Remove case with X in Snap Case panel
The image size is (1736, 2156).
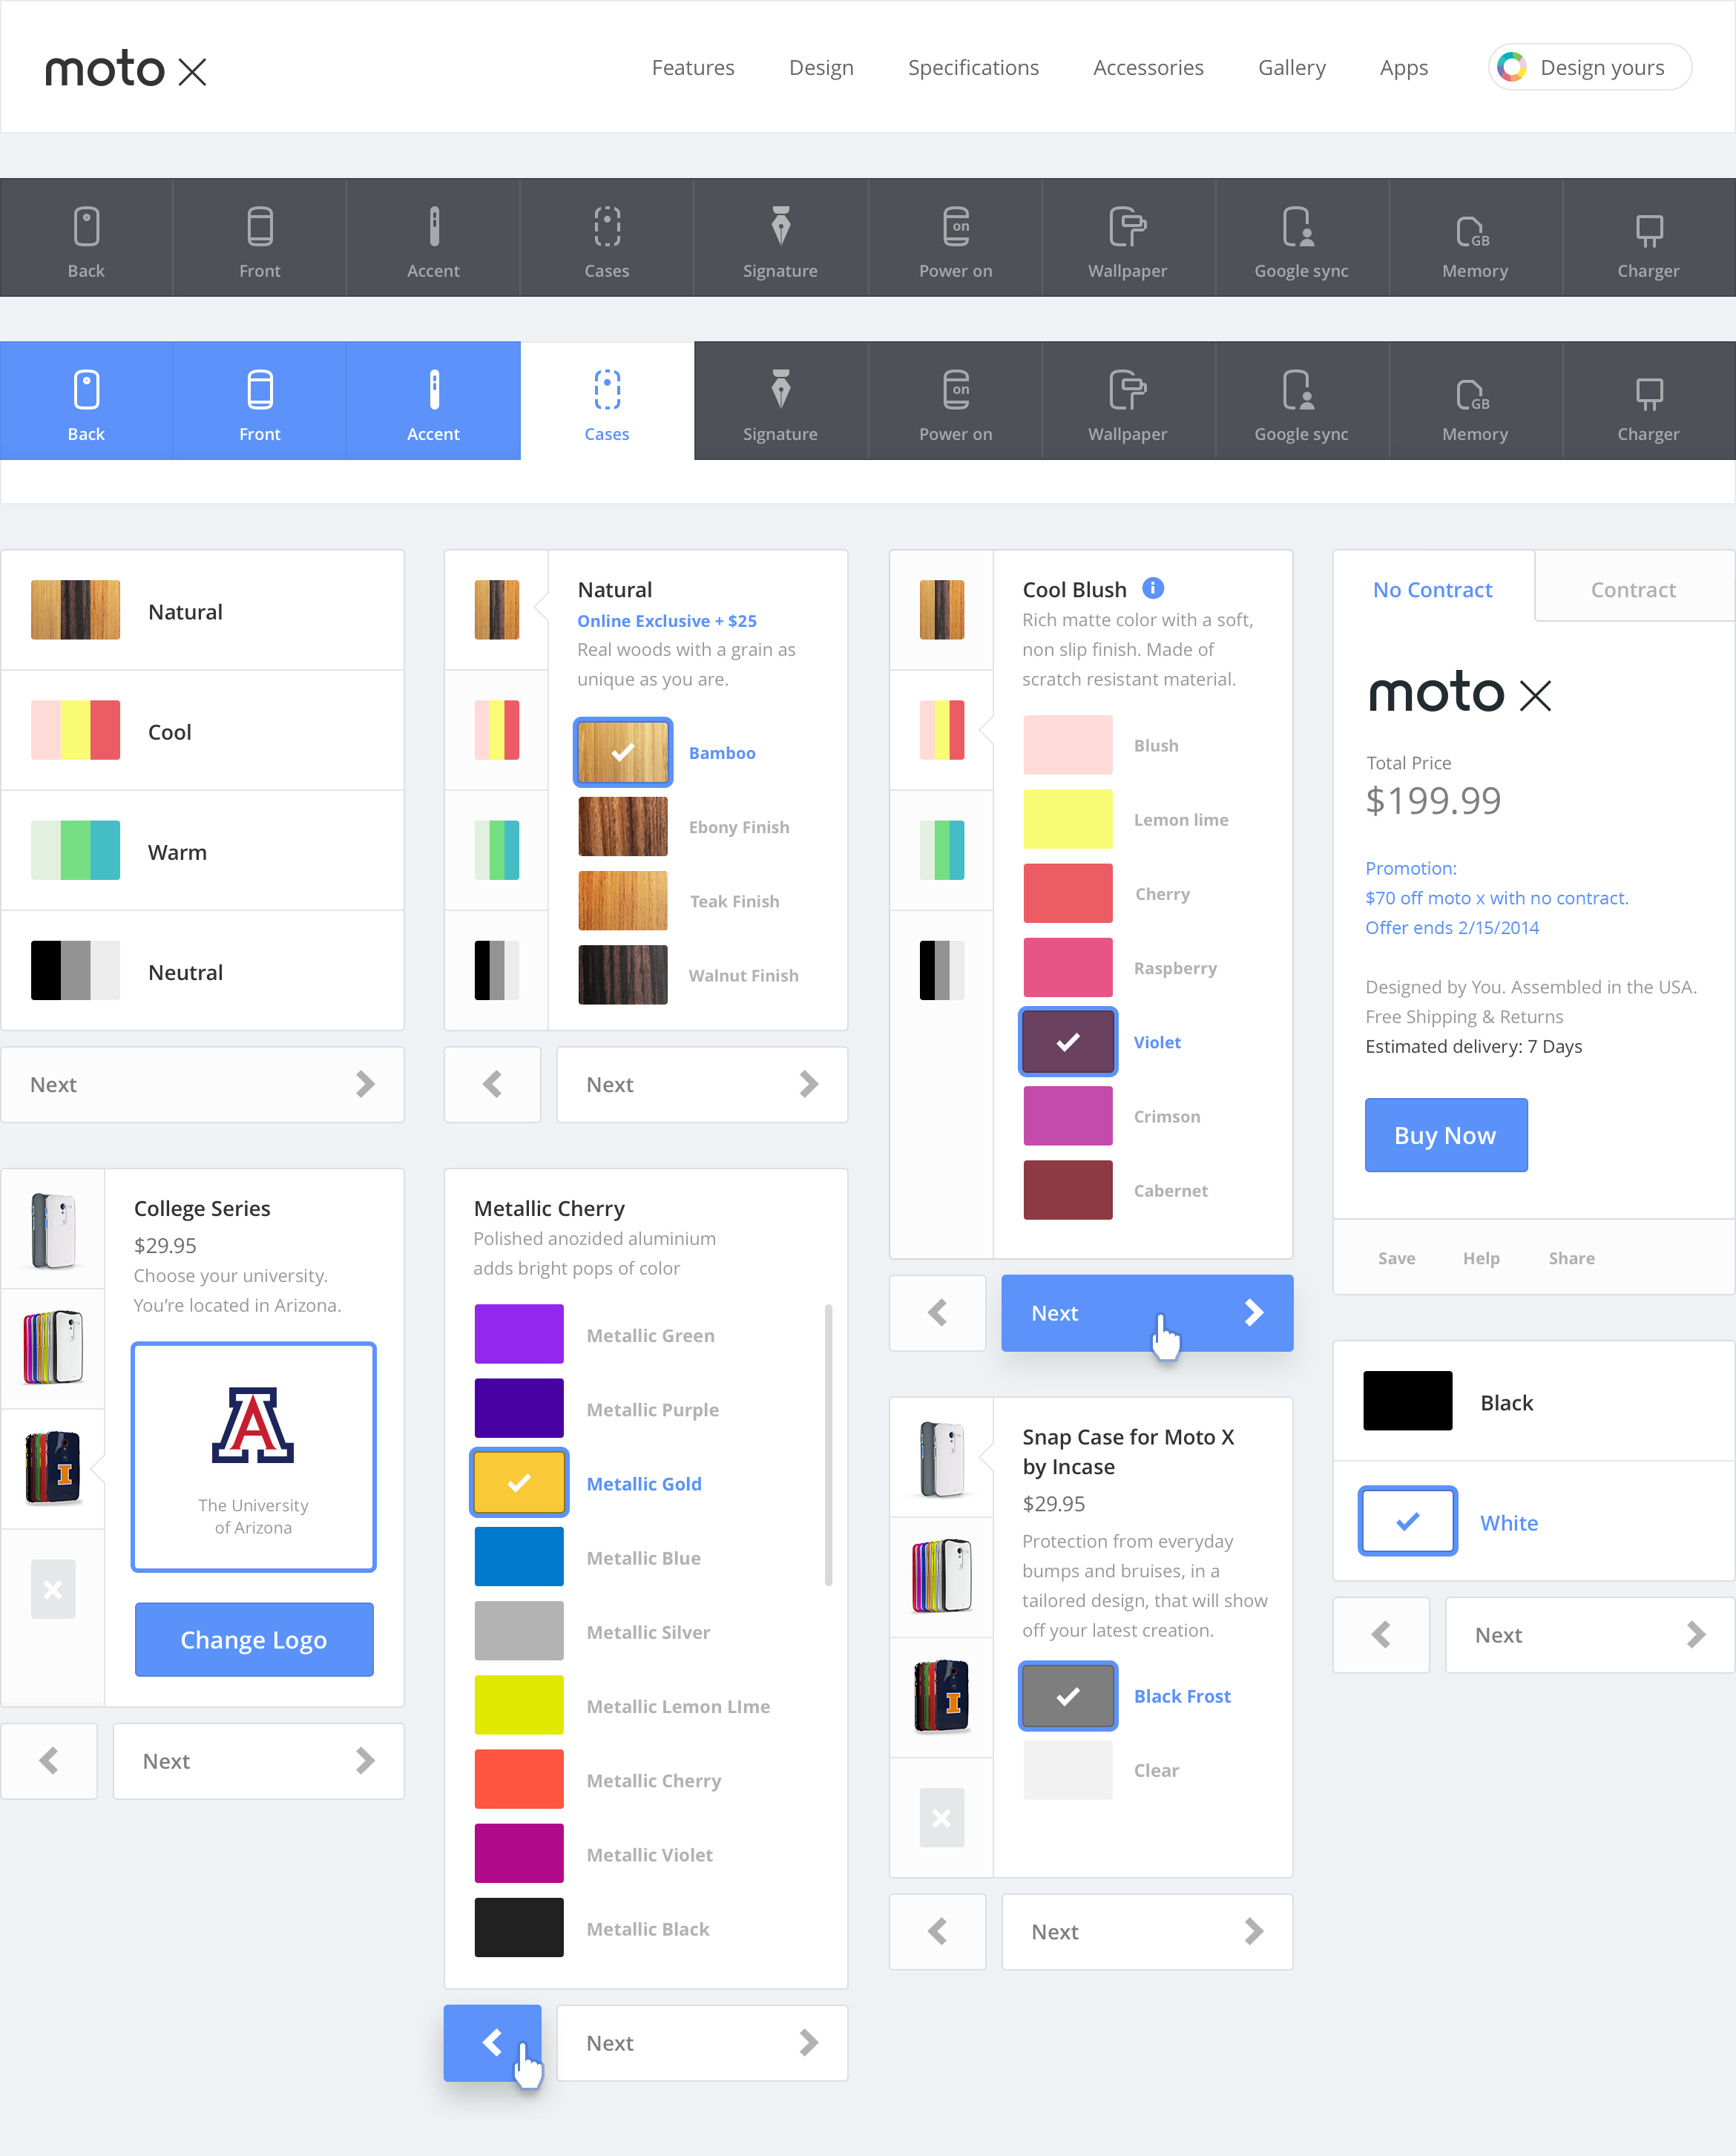click(942, 1818)
